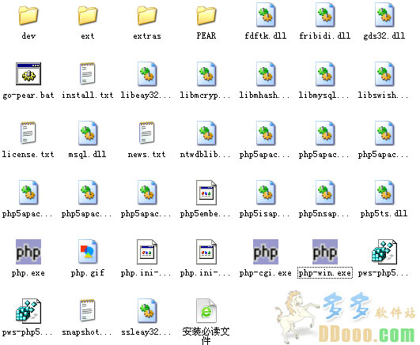This screenshot has height=345, width=420.
Task: Select the libswish DLL icon
Action: (x=384, y=74)
